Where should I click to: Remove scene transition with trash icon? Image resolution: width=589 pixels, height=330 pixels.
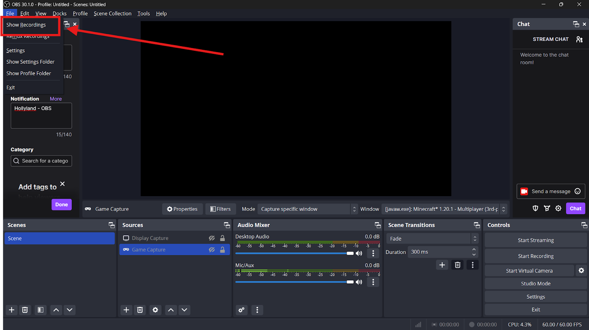pyautogui.click(x=458, y=265)
